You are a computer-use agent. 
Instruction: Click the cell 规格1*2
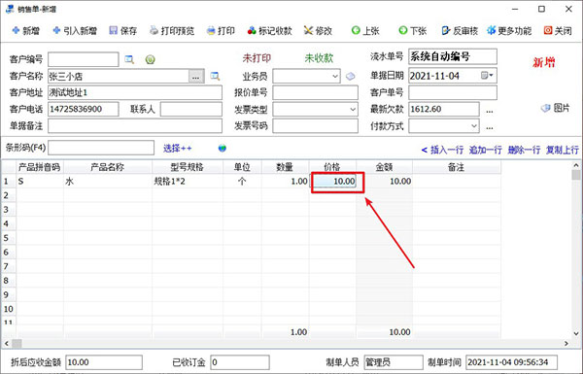click(188, 182)
